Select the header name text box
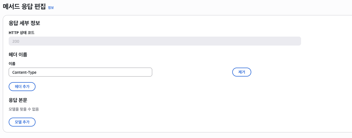The height and width of the screenshot is (138, 352). click(80, 72)
